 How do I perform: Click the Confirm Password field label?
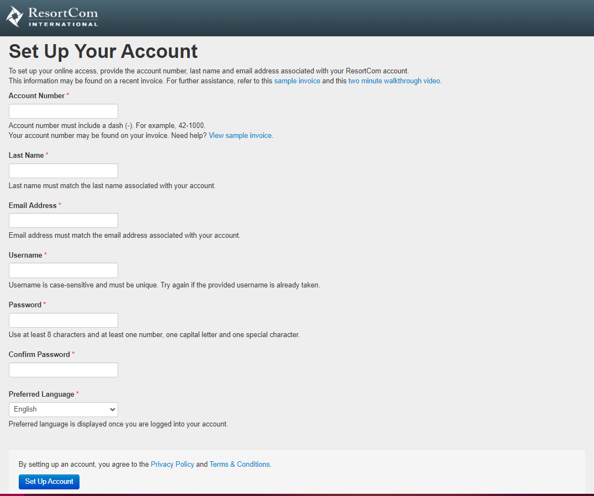(x=39, y=355)
